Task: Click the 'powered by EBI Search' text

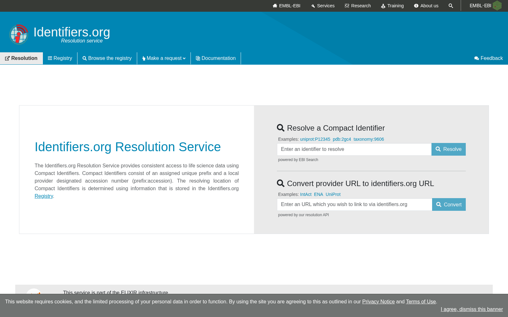Action: click(x=298, y=160)
